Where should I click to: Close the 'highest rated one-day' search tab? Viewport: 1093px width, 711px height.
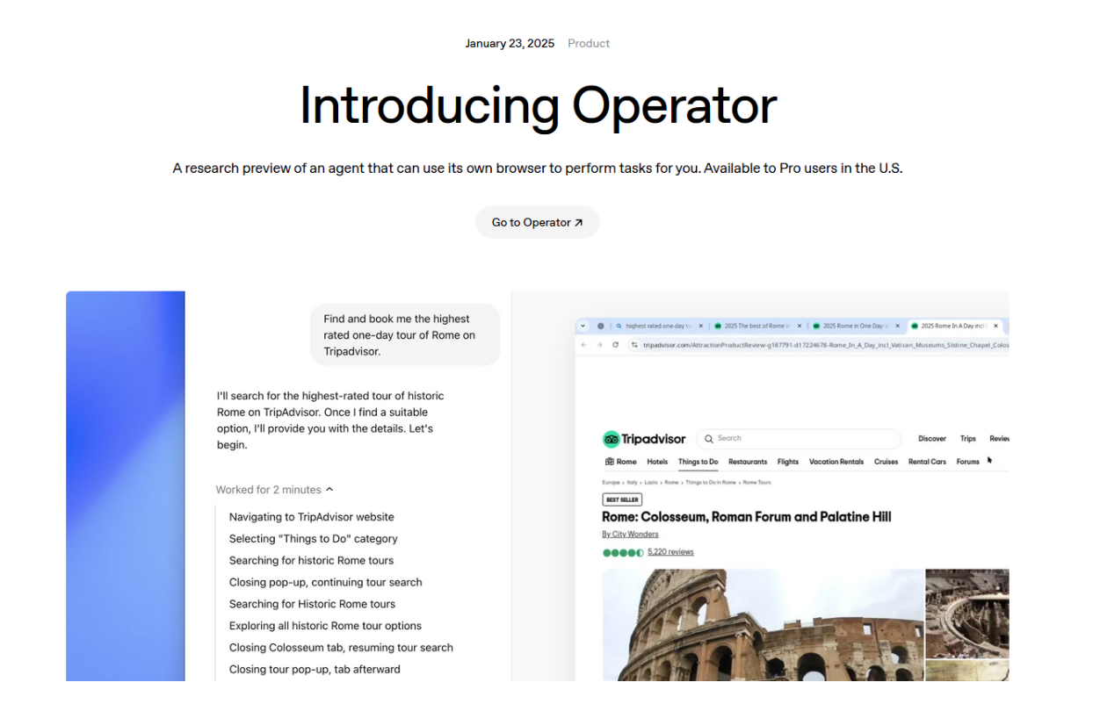coord(700,326)
